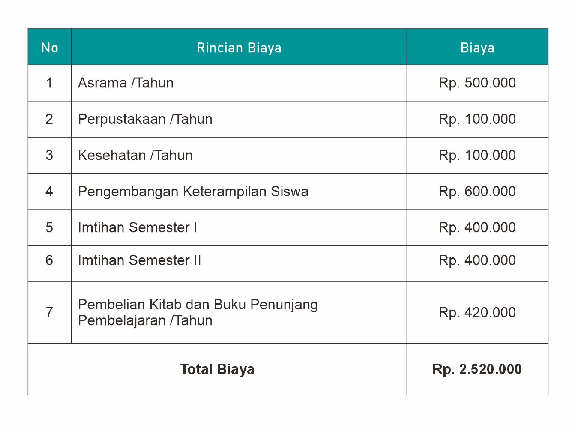
Task: Click the "Biaya" column header
Action: point(477,48)
